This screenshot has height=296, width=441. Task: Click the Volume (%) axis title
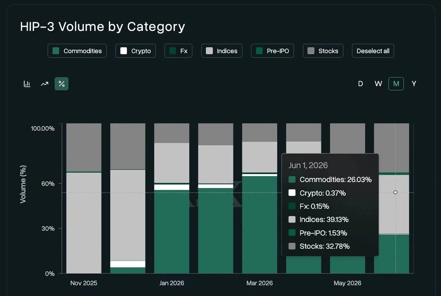(x=23, y=184)
